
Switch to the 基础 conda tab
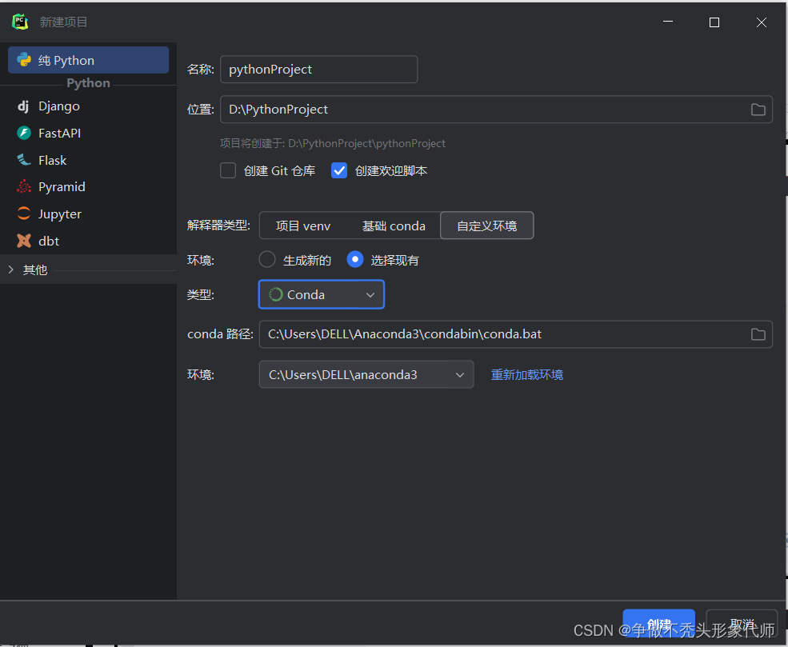394,226
